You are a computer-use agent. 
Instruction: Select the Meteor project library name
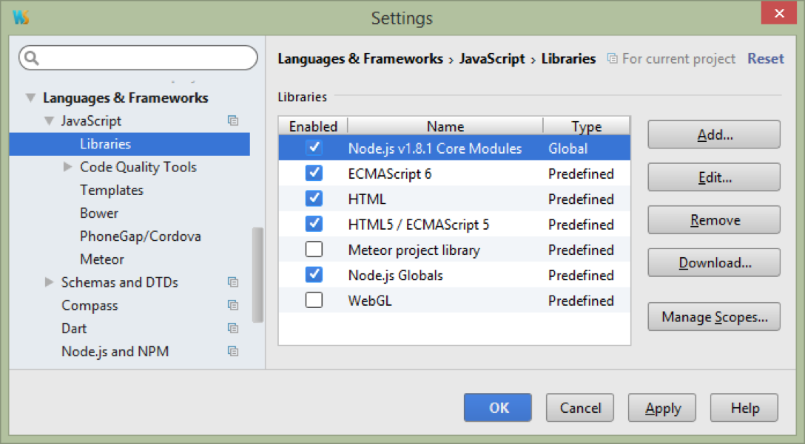tap(414, 250)
